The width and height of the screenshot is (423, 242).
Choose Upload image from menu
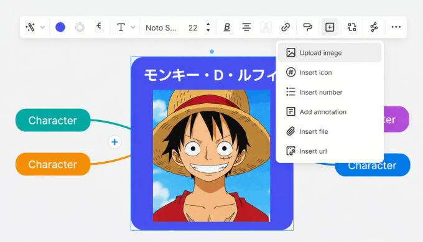tap(330, 53)
